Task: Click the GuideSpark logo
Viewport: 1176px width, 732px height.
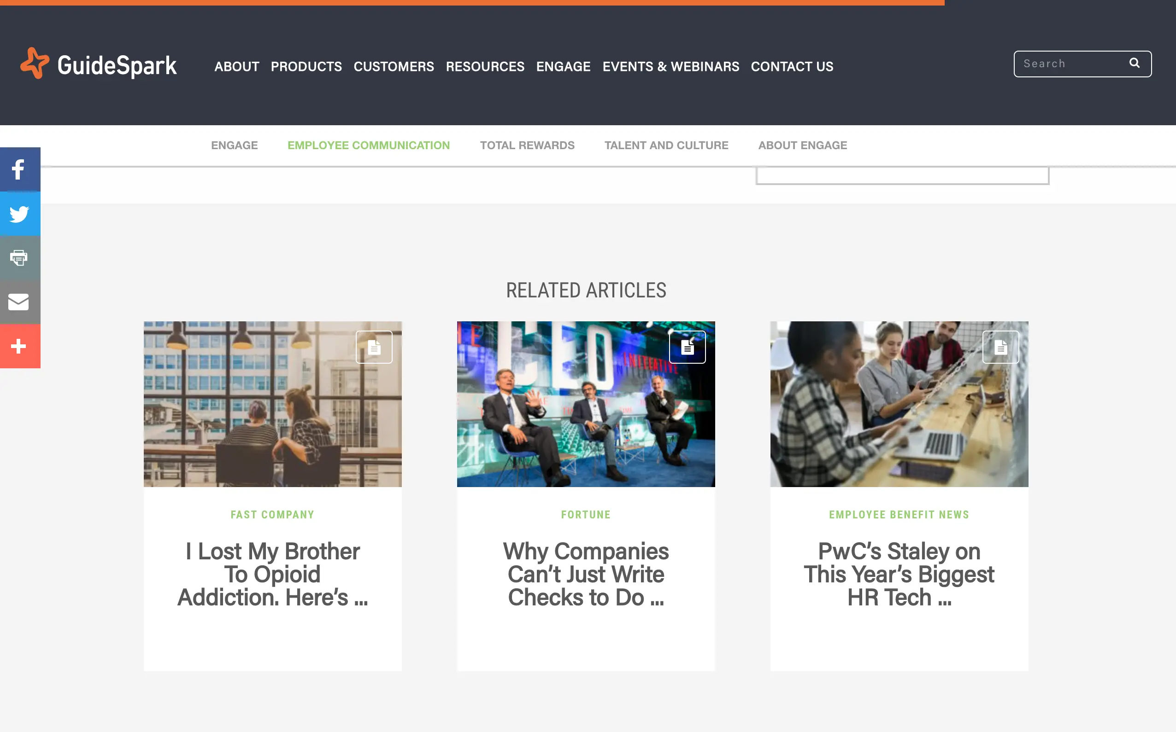Action: [98, 64]
